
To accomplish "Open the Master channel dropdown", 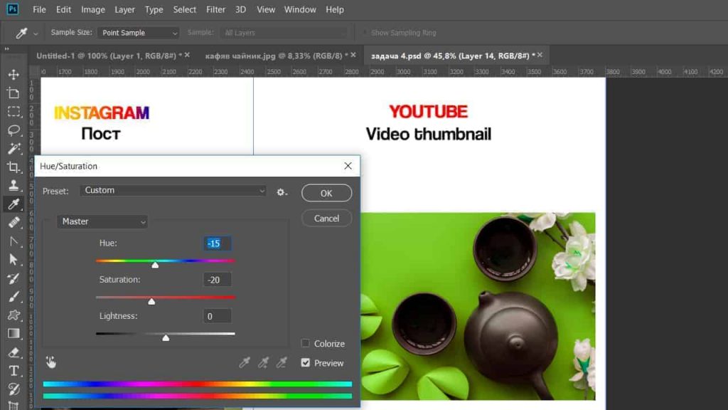I will (x=102, y=222).
